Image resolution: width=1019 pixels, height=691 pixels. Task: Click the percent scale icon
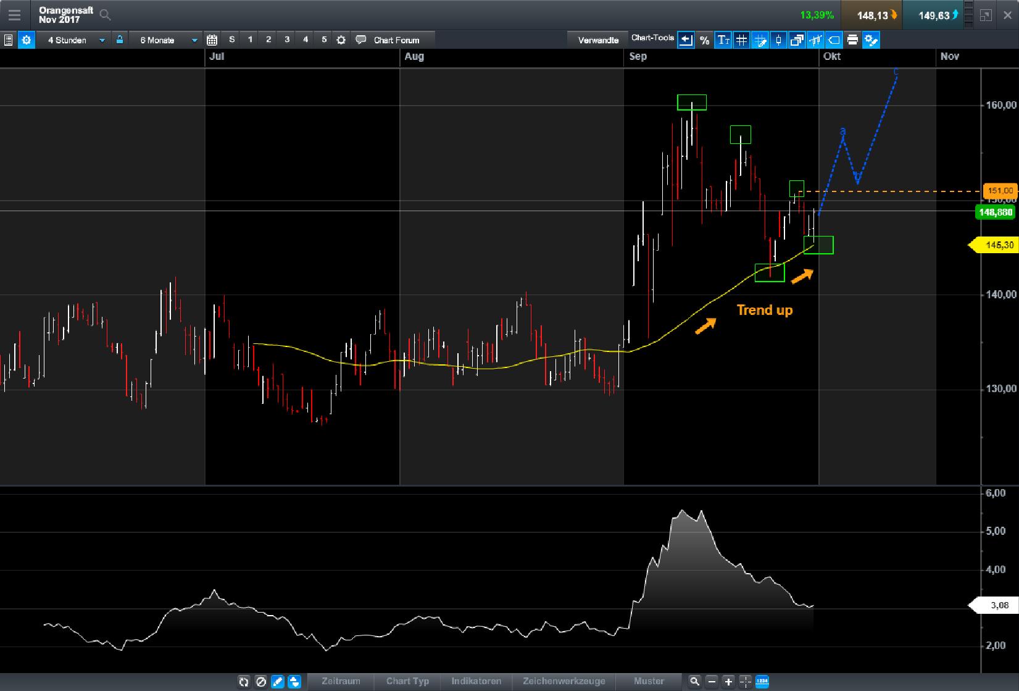point(704,40)
